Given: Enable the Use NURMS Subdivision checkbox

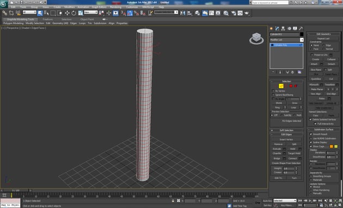Looking at the screenshot, I should pyautogui.click(x=311, y=138).
